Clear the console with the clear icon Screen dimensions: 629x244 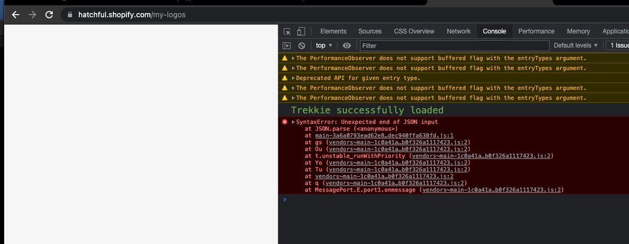coord(301,46)
